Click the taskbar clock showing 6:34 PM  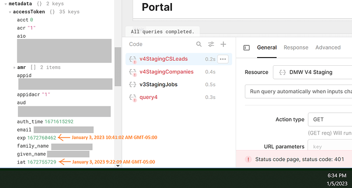pos(337,175)
